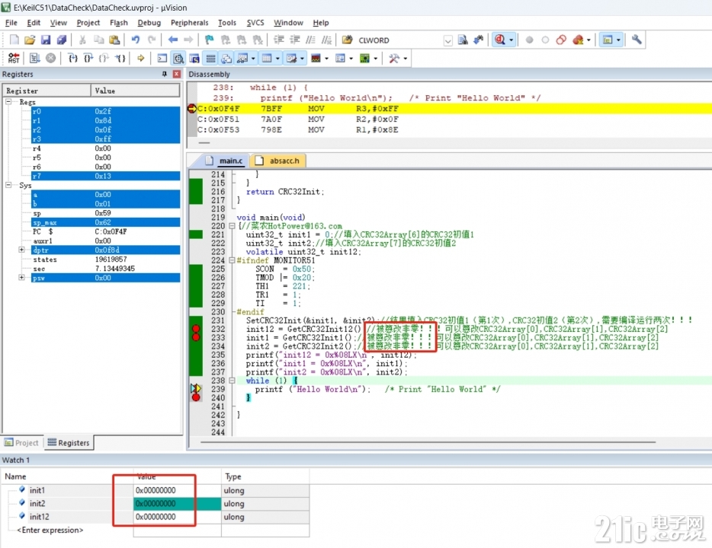712x548 pixels.
Task: Toggle the breakpoint on line 232
Action: [196, 329]
